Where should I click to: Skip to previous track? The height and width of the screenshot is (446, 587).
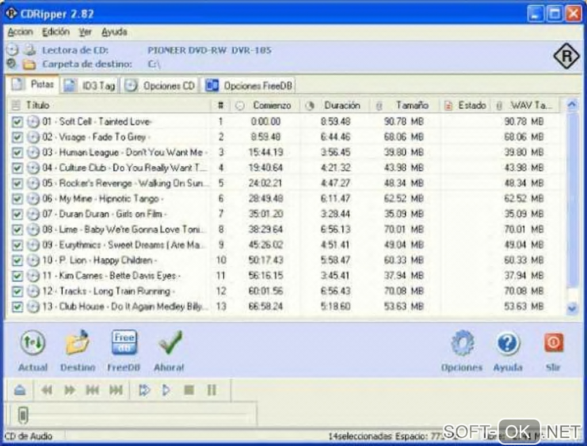(x=93, y=391)
